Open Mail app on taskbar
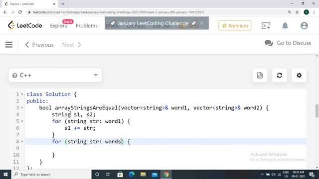The height and width of the screenshot is (179, 319). [155, 175]
